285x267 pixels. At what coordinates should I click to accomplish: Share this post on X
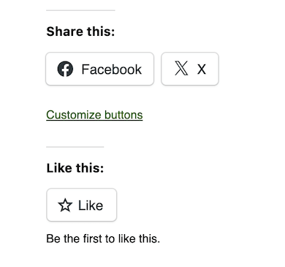pyautogui.click(x=190, y=69)
